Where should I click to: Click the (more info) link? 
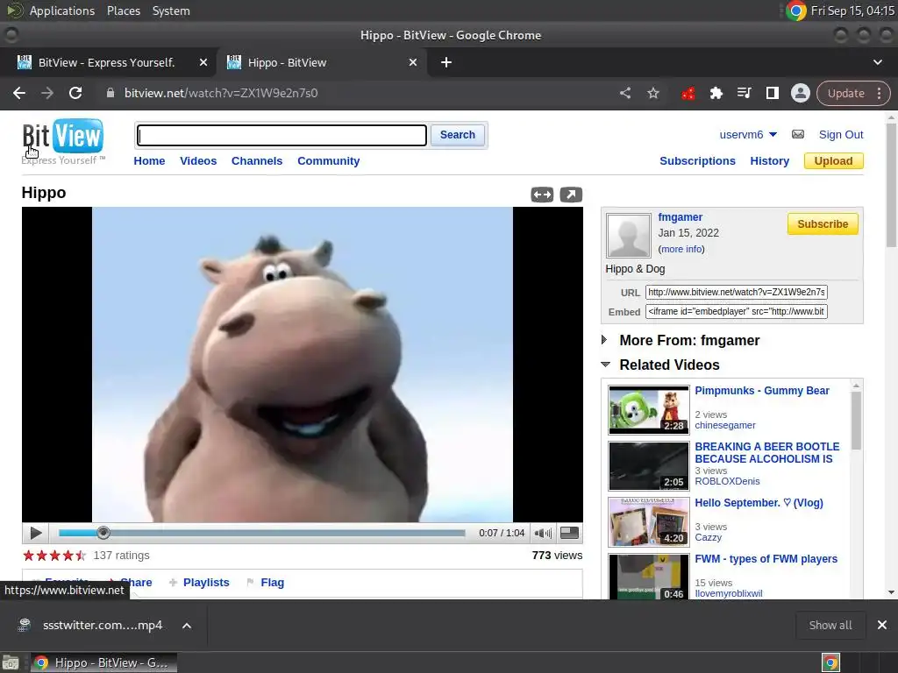tap(681, 249)
